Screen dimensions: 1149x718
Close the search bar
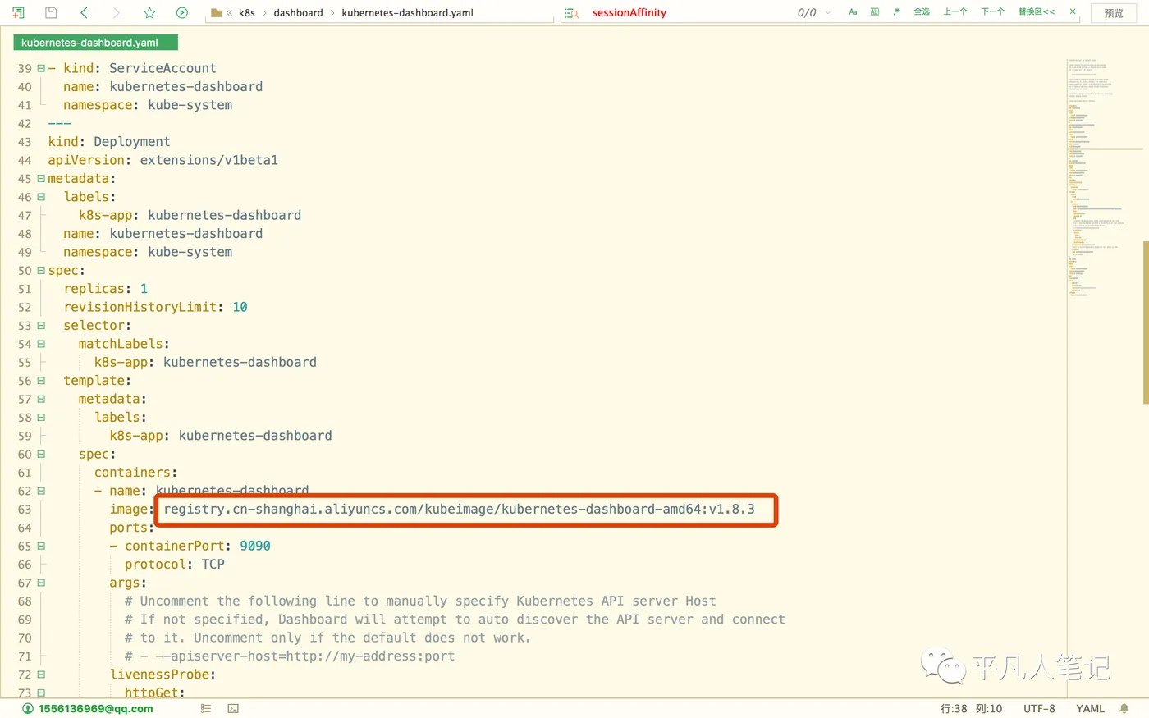tap(1073, 12)
